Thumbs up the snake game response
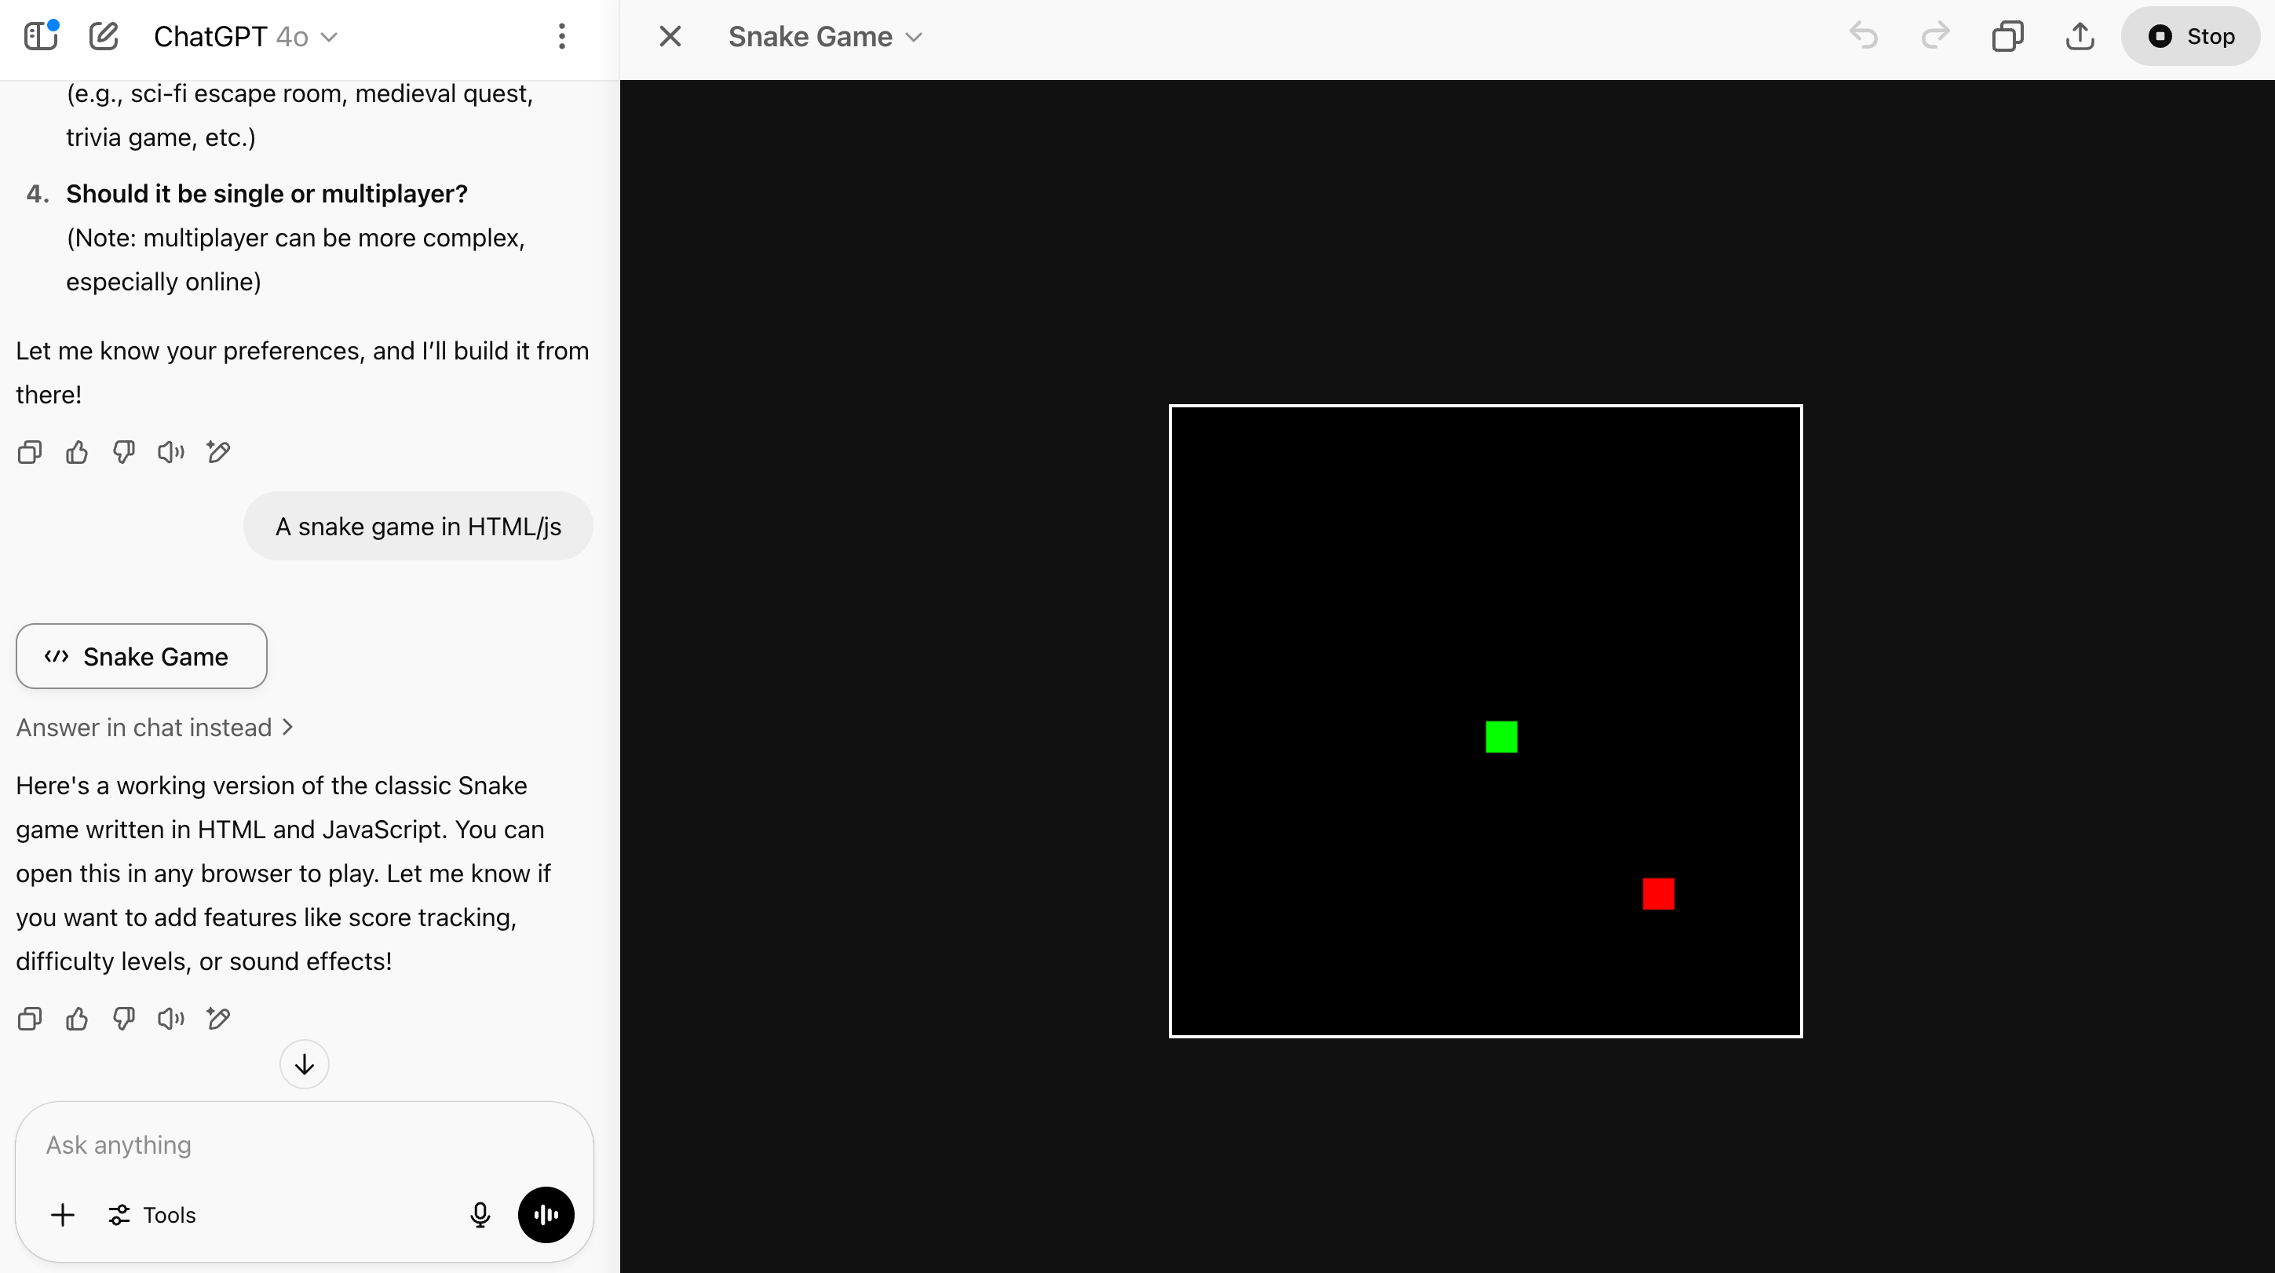Viewport: 2275px width, 1273px height. (77, 1019)
